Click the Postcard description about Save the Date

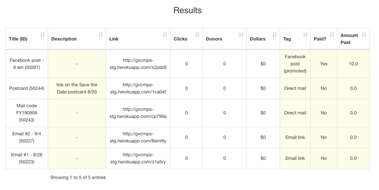pyautogui.click(x=76, y=88)
